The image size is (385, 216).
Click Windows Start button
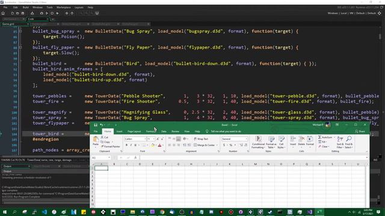tap(4, 212)
